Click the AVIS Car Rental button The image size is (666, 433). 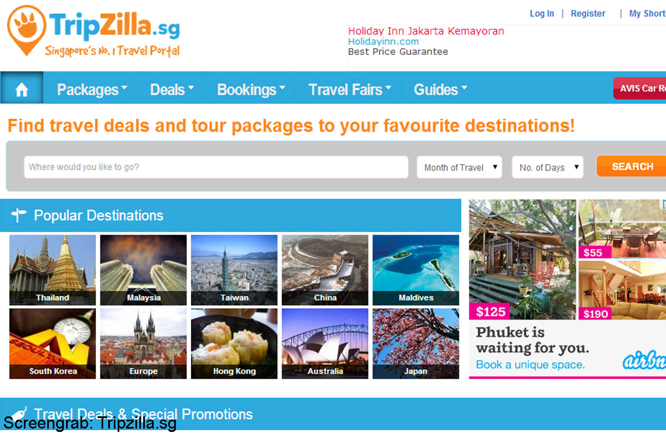coord(640,89)
